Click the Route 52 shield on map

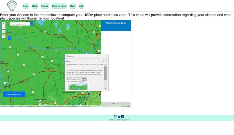click(x=45, y=32)
